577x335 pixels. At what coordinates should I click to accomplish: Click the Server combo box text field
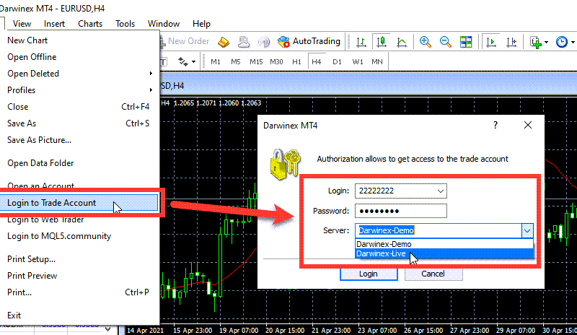(439, 231)
